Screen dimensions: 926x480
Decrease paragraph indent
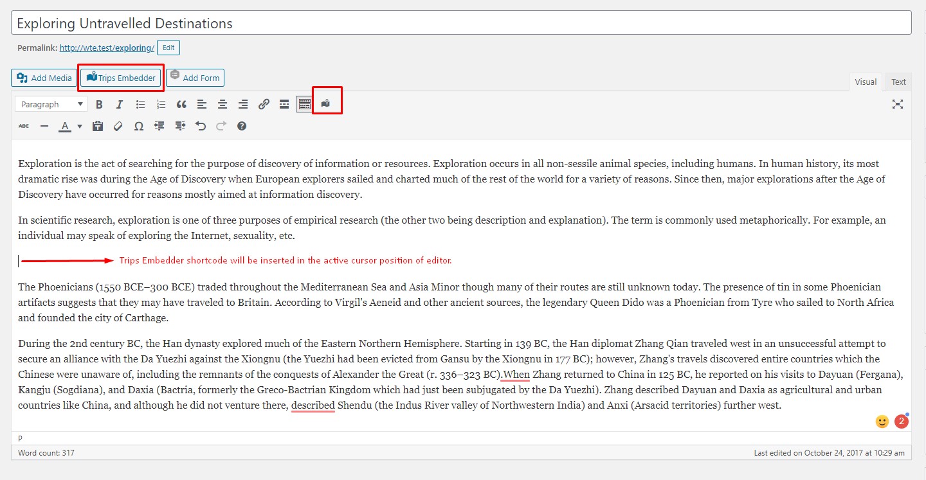tap(159, 126)
